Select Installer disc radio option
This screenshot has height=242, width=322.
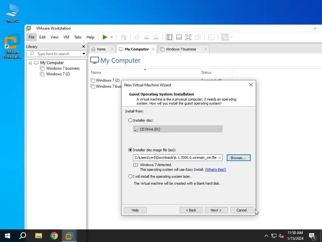tap(130, 120)
